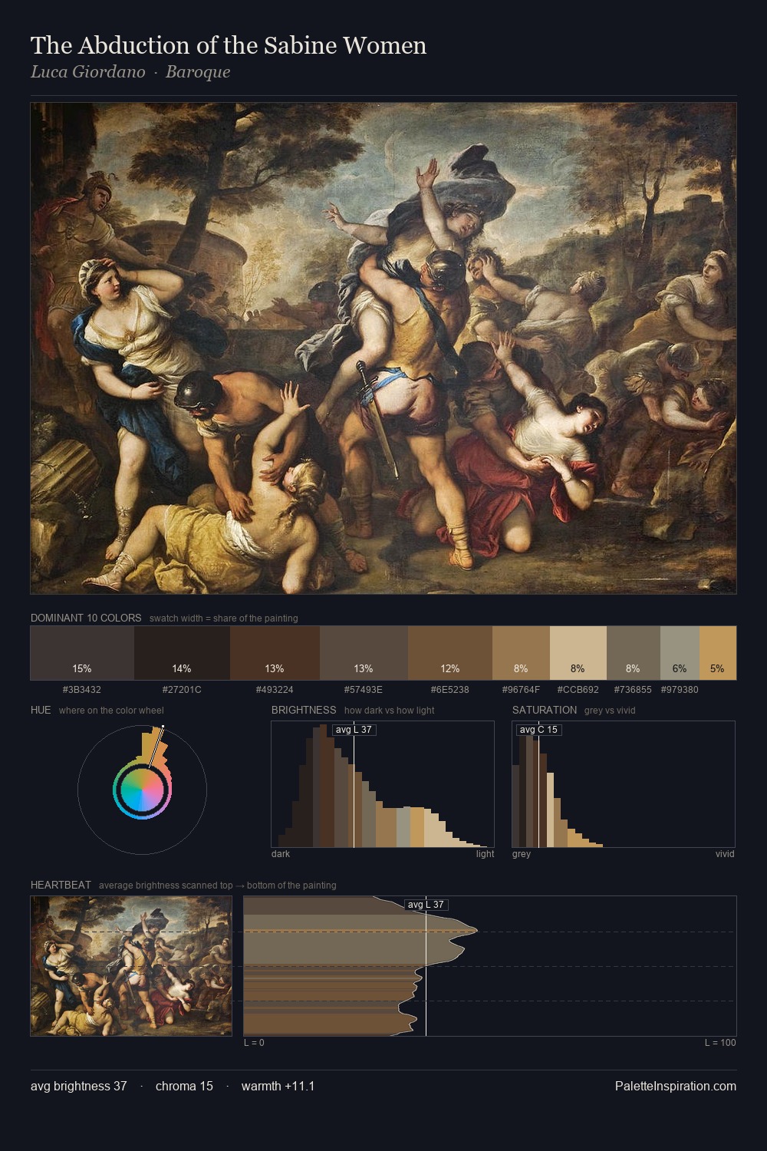Click hex code #736855 label
767x1151 pixels.
[633, 690]
